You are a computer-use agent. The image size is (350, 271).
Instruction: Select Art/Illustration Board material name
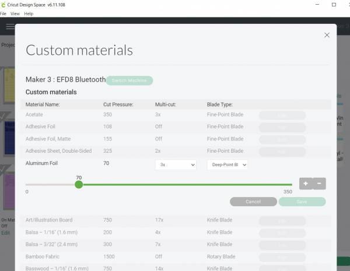click(49, 220)
